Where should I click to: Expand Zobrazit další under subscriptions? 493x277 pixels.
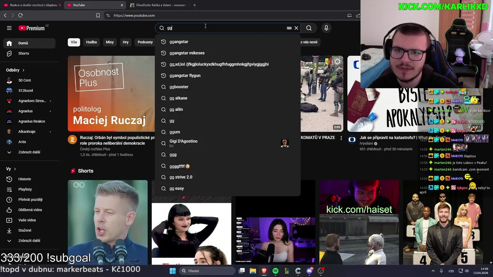[x=29, y=152]
